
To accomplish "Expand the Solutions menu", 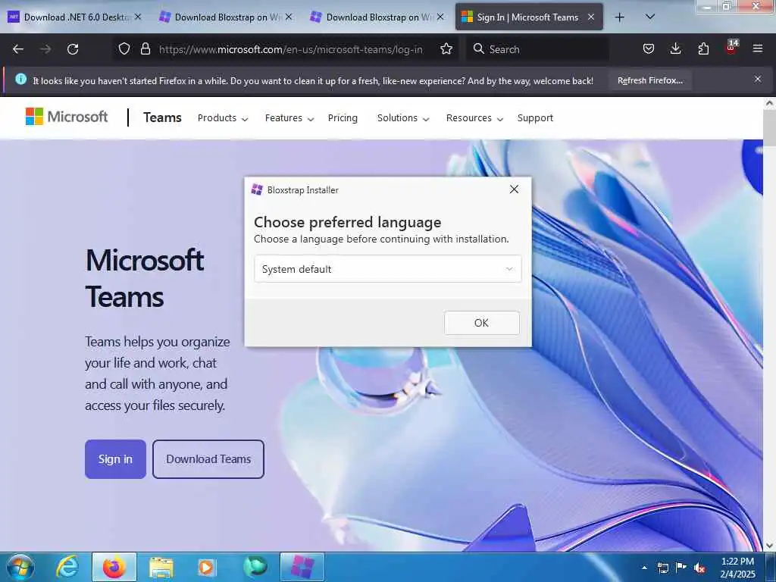I will (x=403, y=118).
